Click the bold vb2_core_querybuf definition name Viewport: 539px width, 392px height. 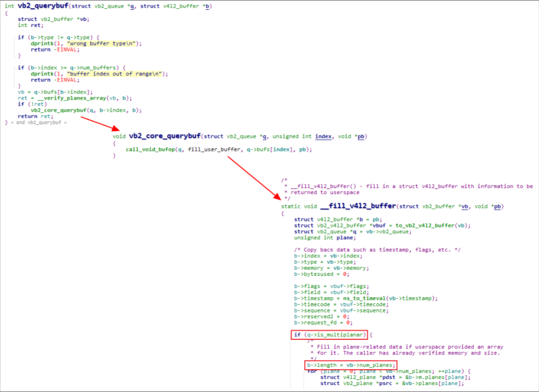165,136
